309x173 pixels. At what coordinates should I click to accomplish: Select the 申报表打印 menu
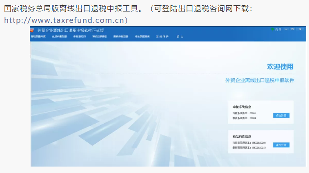[x=80, y=36]
